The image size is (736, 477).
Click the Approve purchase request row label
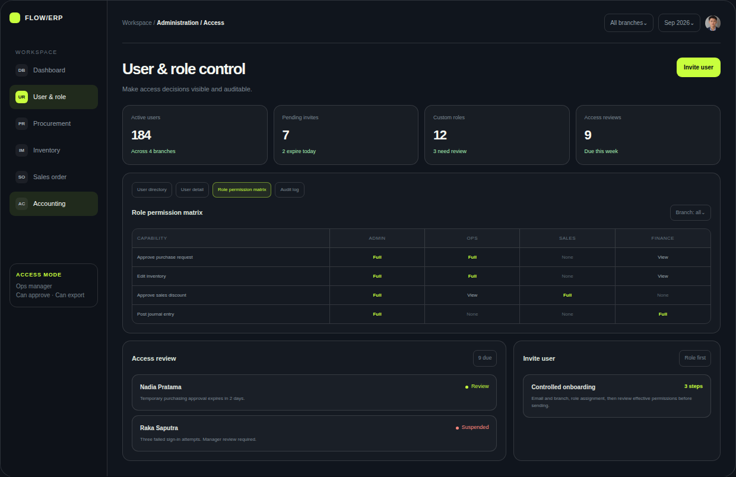click(165, 257)
